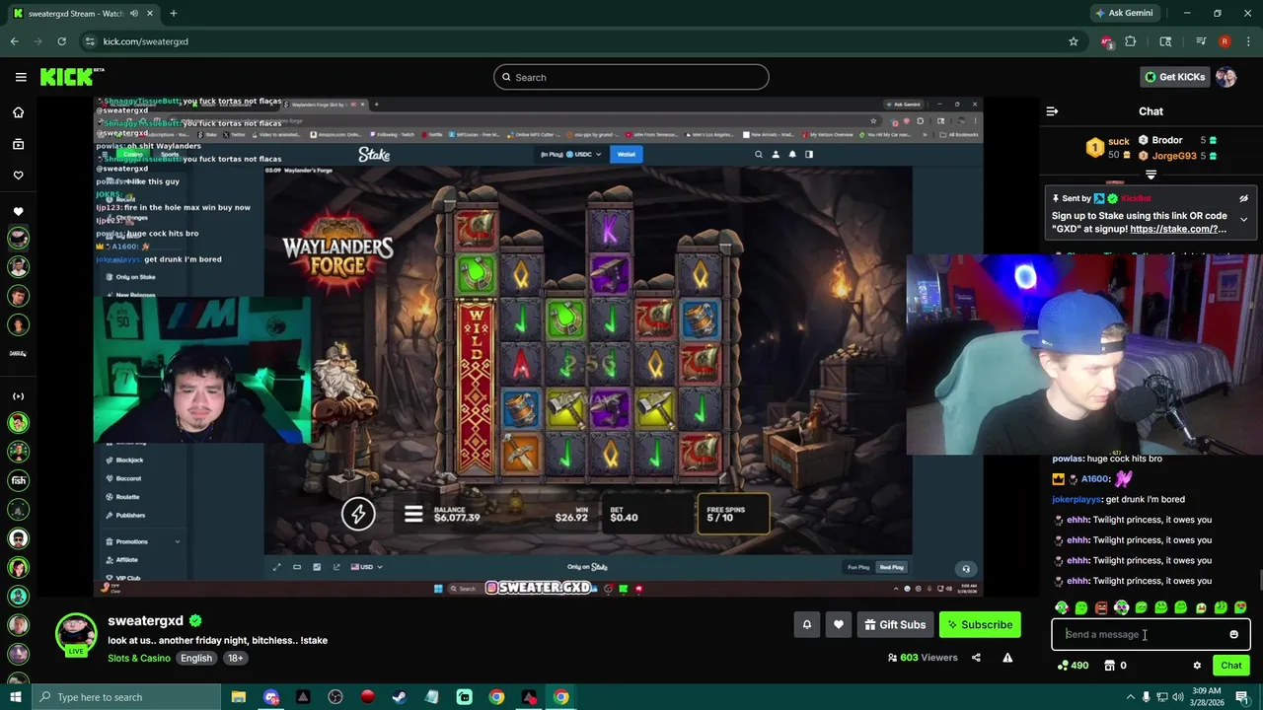Open Chrome profile avatar
Viewport: 1263px width, 710px height.
[1225, 41]
